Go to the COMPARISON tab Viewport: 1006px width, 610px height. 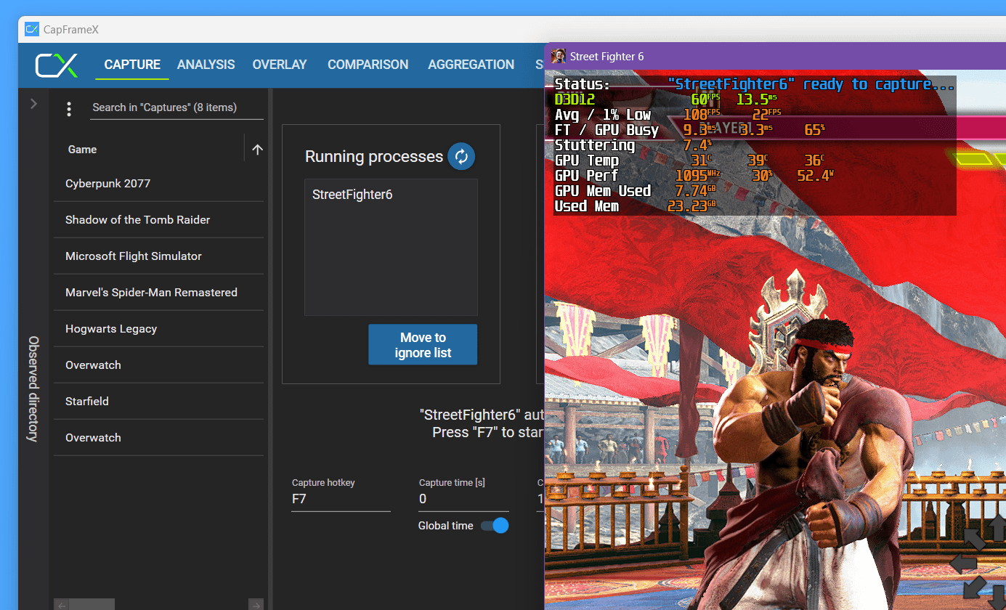(x=368, y=65)
